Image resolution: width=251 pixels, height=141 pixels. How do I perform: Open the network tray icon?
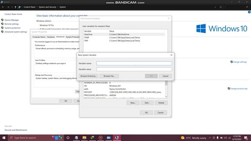click(x=229, y=138)
